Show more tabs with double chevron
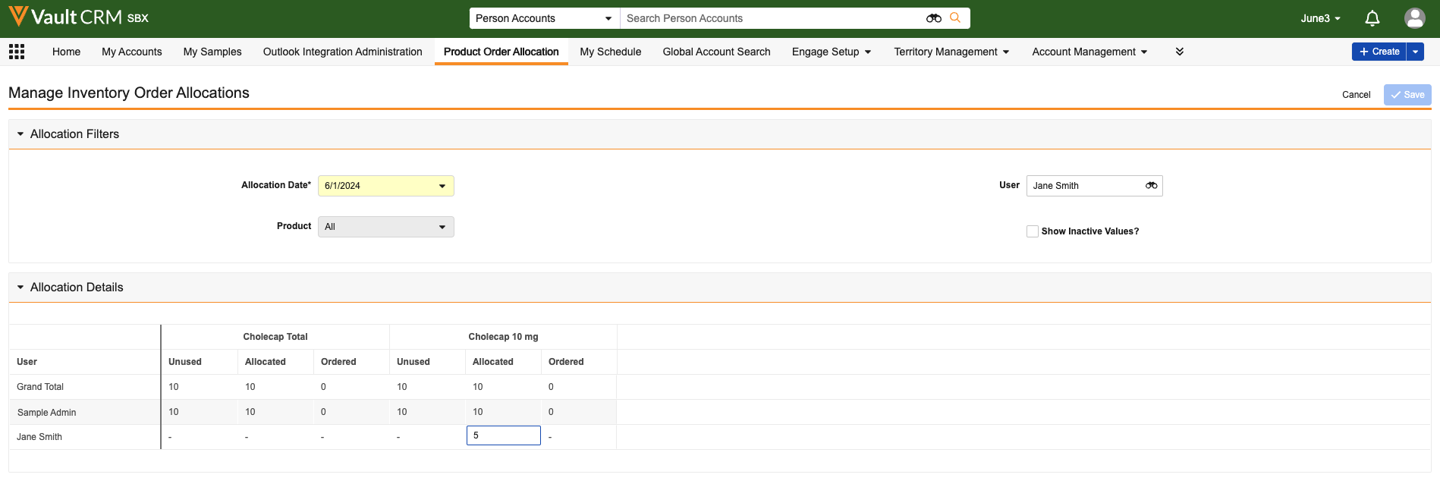The width and height of the screenshot is (1440, 484). [x=1179, y=52]
